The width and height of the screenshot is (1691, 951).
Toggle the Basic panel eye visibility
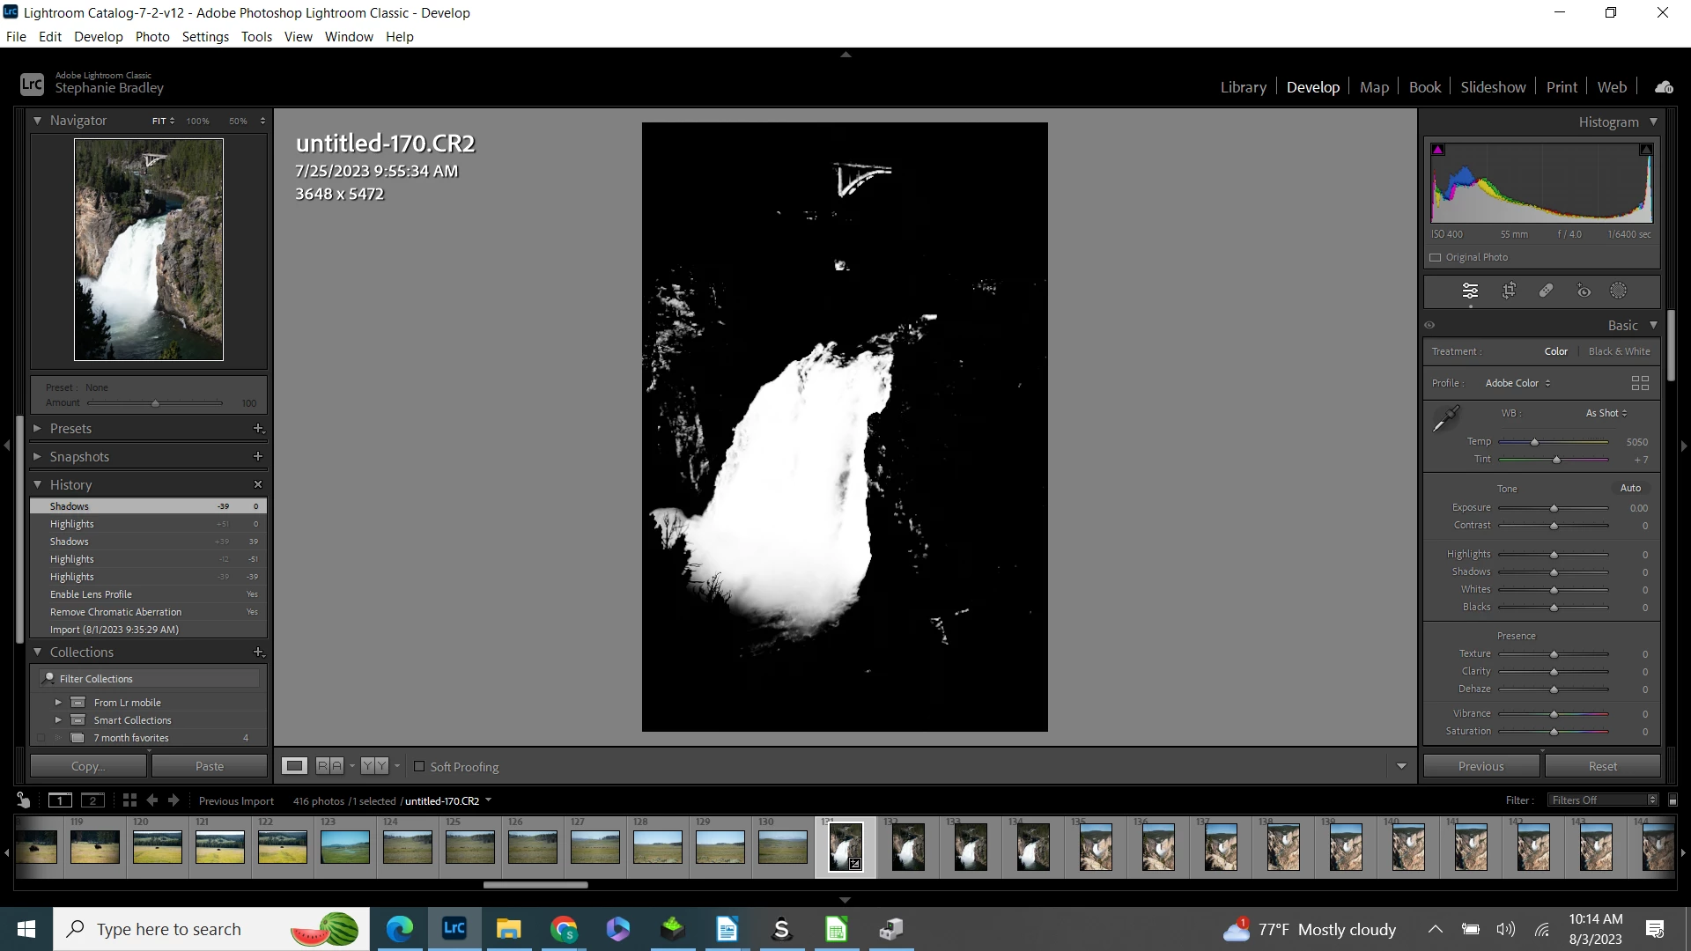[1429, 325]
